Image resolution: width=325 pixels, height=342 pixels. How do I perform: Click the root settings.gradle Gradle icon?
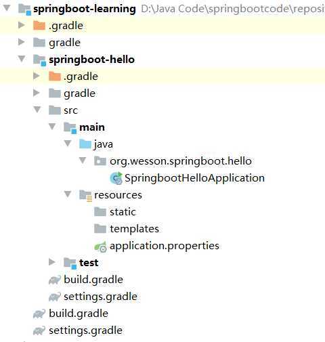pos(39,330)
